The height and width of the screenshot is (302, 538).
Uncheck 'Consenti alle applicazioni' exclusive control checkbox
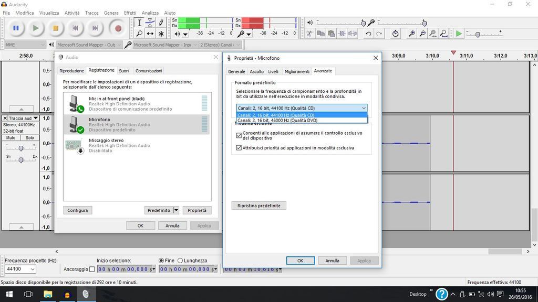(239, 135)
